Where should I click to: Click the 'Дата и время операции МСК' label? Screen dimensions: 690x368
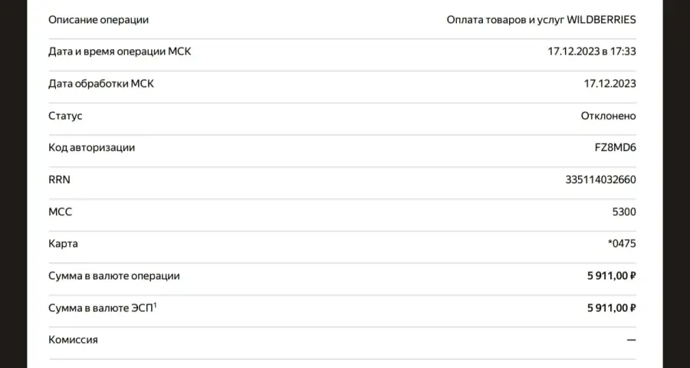tap(120, 51)
